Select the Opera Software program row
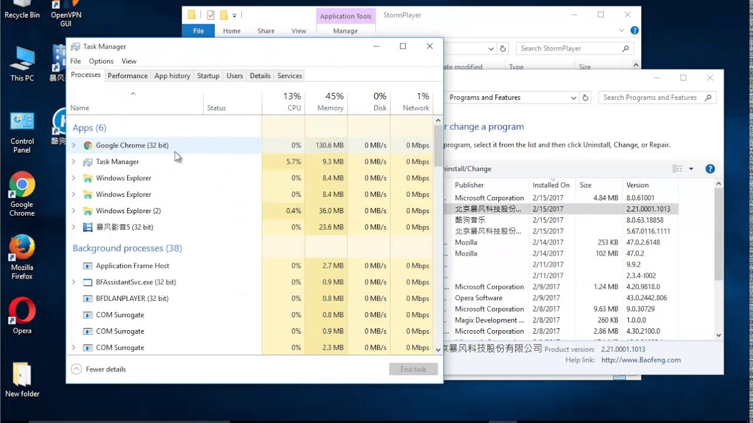This screenshot has width=753, height=423. click(x=562, y=298)
